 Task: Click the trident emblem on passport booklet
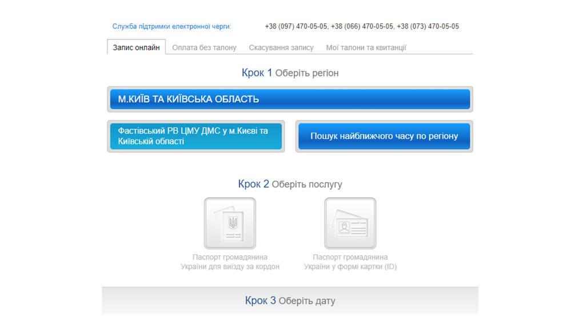233,223
